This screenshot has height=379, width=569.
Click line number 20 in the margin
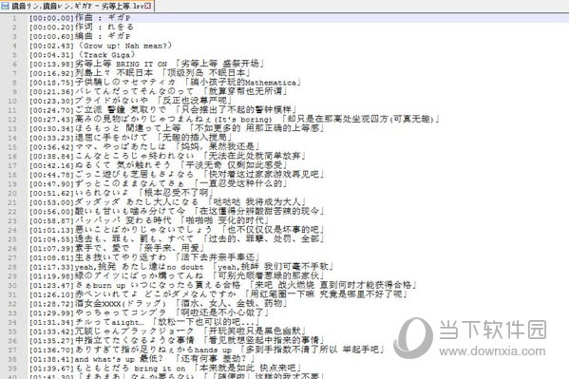point(12,193)
